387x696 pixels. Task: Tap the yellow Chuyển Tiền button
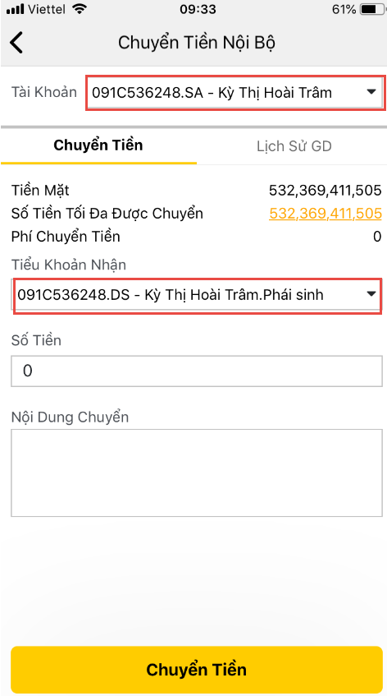pos(197,670)
